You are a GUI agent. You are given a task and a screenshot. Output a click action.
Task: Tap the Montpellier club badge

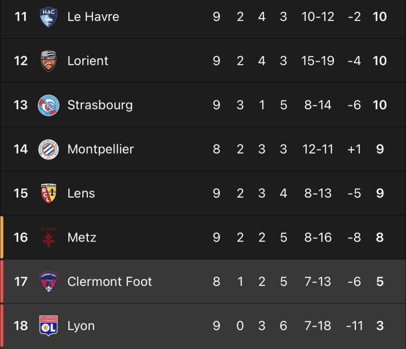[48, 149]
